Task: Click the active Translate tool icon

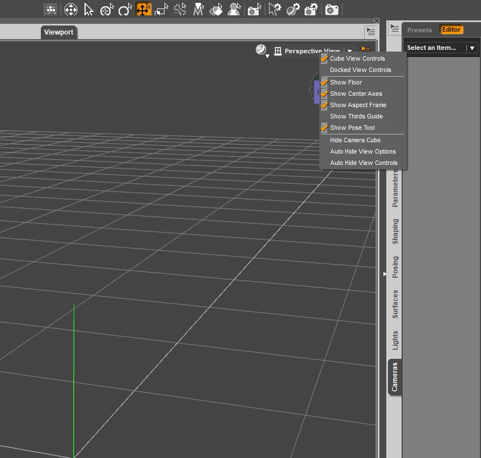Action: (144, 10)
